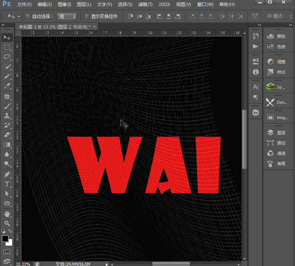Select the Path Selection tool
The width and height of the screenshot is (295, 266).
click(7, 194)
